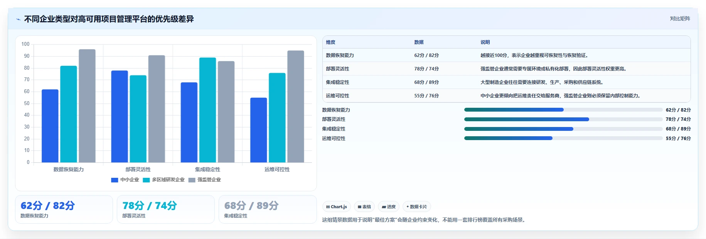706x239 pixels.
Task: Click the 100 y-axis tick label
Action: coord(25,44)
